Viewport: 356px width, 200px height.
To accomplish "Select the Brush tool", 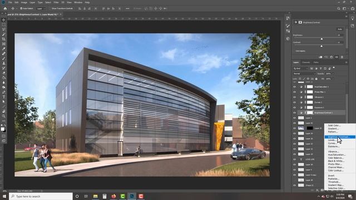I will [4, 58].
